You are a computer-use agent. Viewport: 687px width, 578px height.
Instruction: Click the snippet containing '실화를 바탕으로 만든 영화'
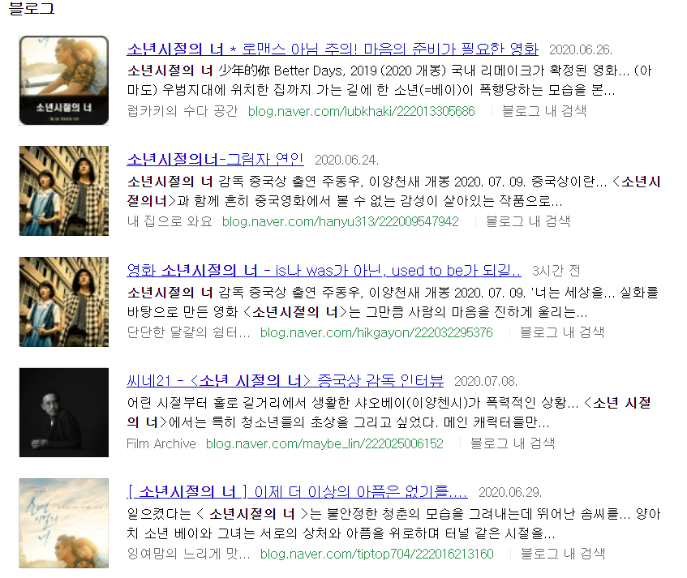click(x=393, y=302)
